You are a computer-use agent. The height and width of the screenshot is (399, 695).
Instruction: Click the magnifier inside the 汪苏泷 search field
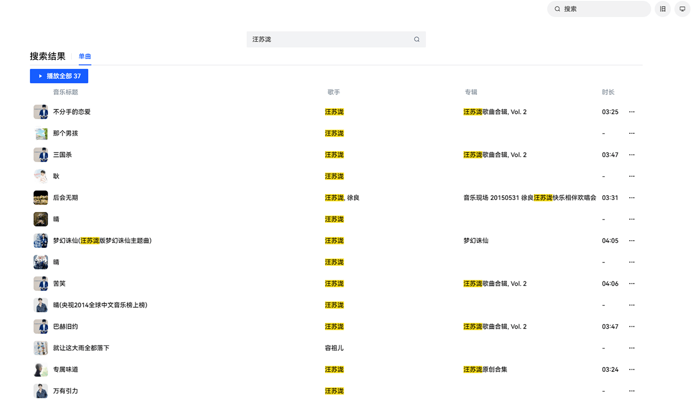click(x=416, y=39)
